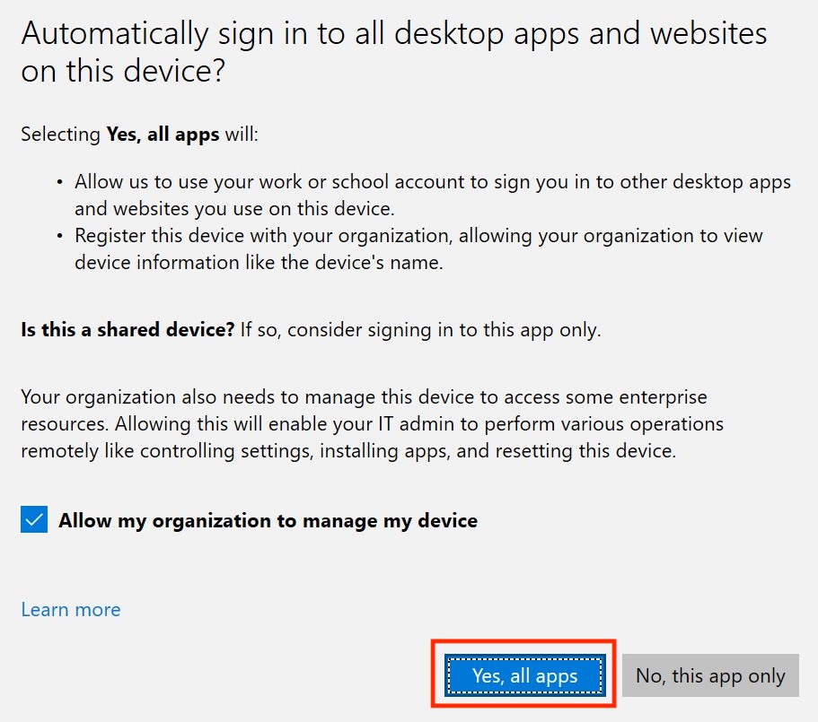The height and width of the screenshot is (722, 818).
Task: Click the "No, this app only" button
Action: tap(710, 675)
